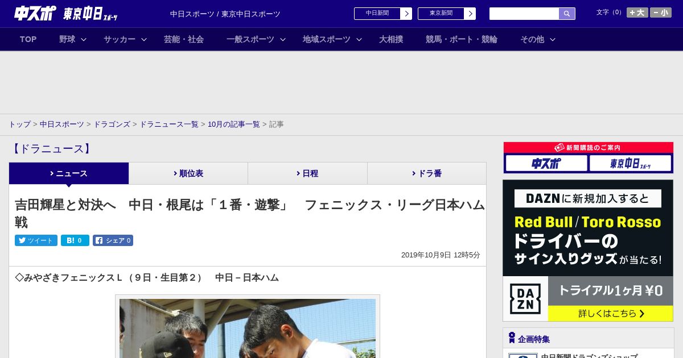Viewport: 683px width, 358px height.
Task: Go to ドラニュース一覧 breadcrumb link
Action: pos(169,124)
